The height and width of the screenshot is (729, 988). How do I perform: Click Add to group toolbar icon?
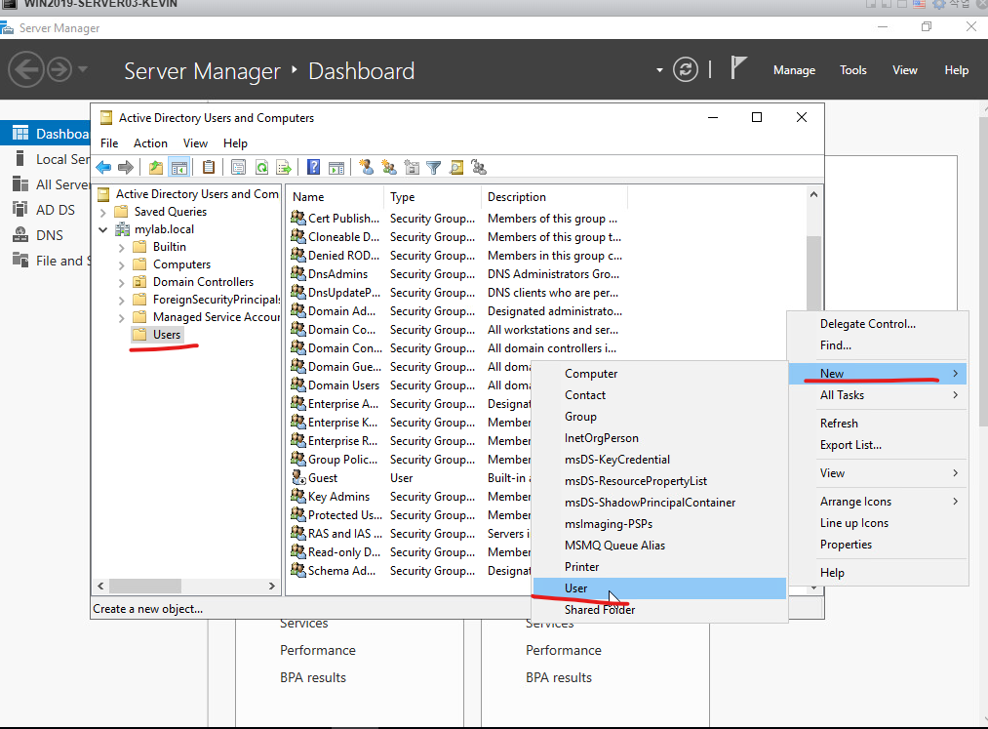point(479,167)
